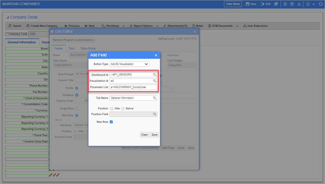This screenshot has height=184, width=325.
Task: Click the info icon in header
Action: pyautogui.click(x=285, y=4)
